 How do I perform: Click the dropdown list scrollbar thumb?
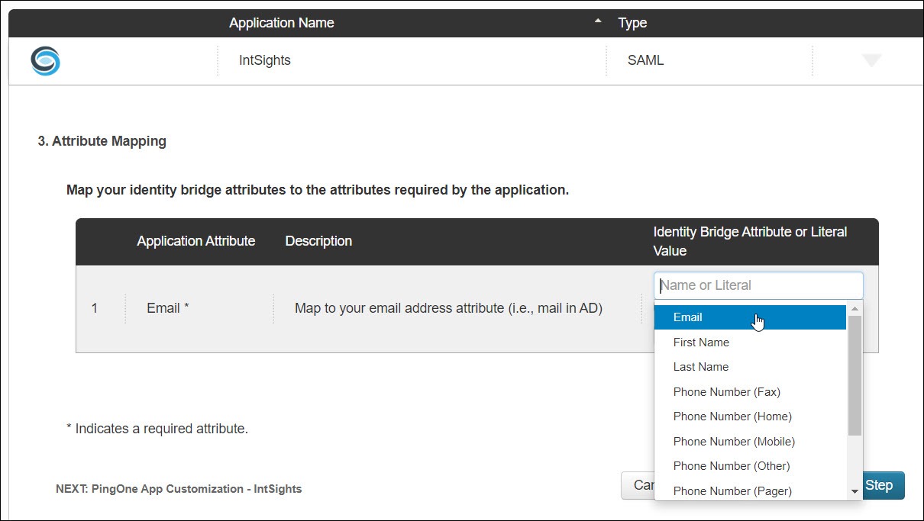tap(855, 374)
